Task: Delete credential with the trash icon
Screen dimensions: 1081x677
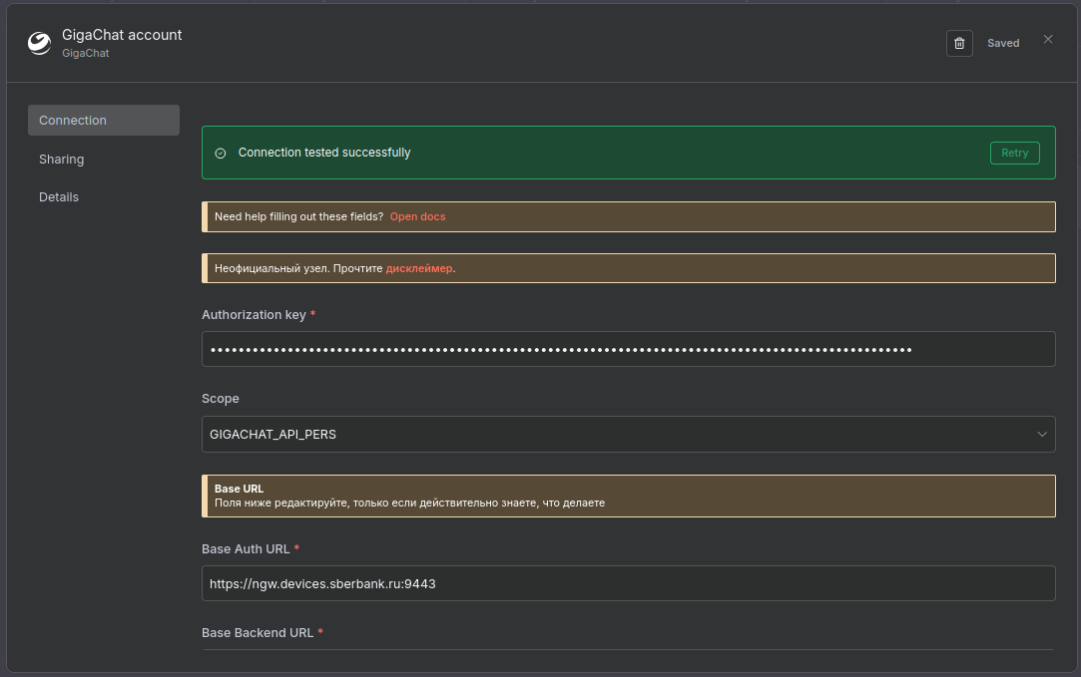Action: click(x=959, y=44)
